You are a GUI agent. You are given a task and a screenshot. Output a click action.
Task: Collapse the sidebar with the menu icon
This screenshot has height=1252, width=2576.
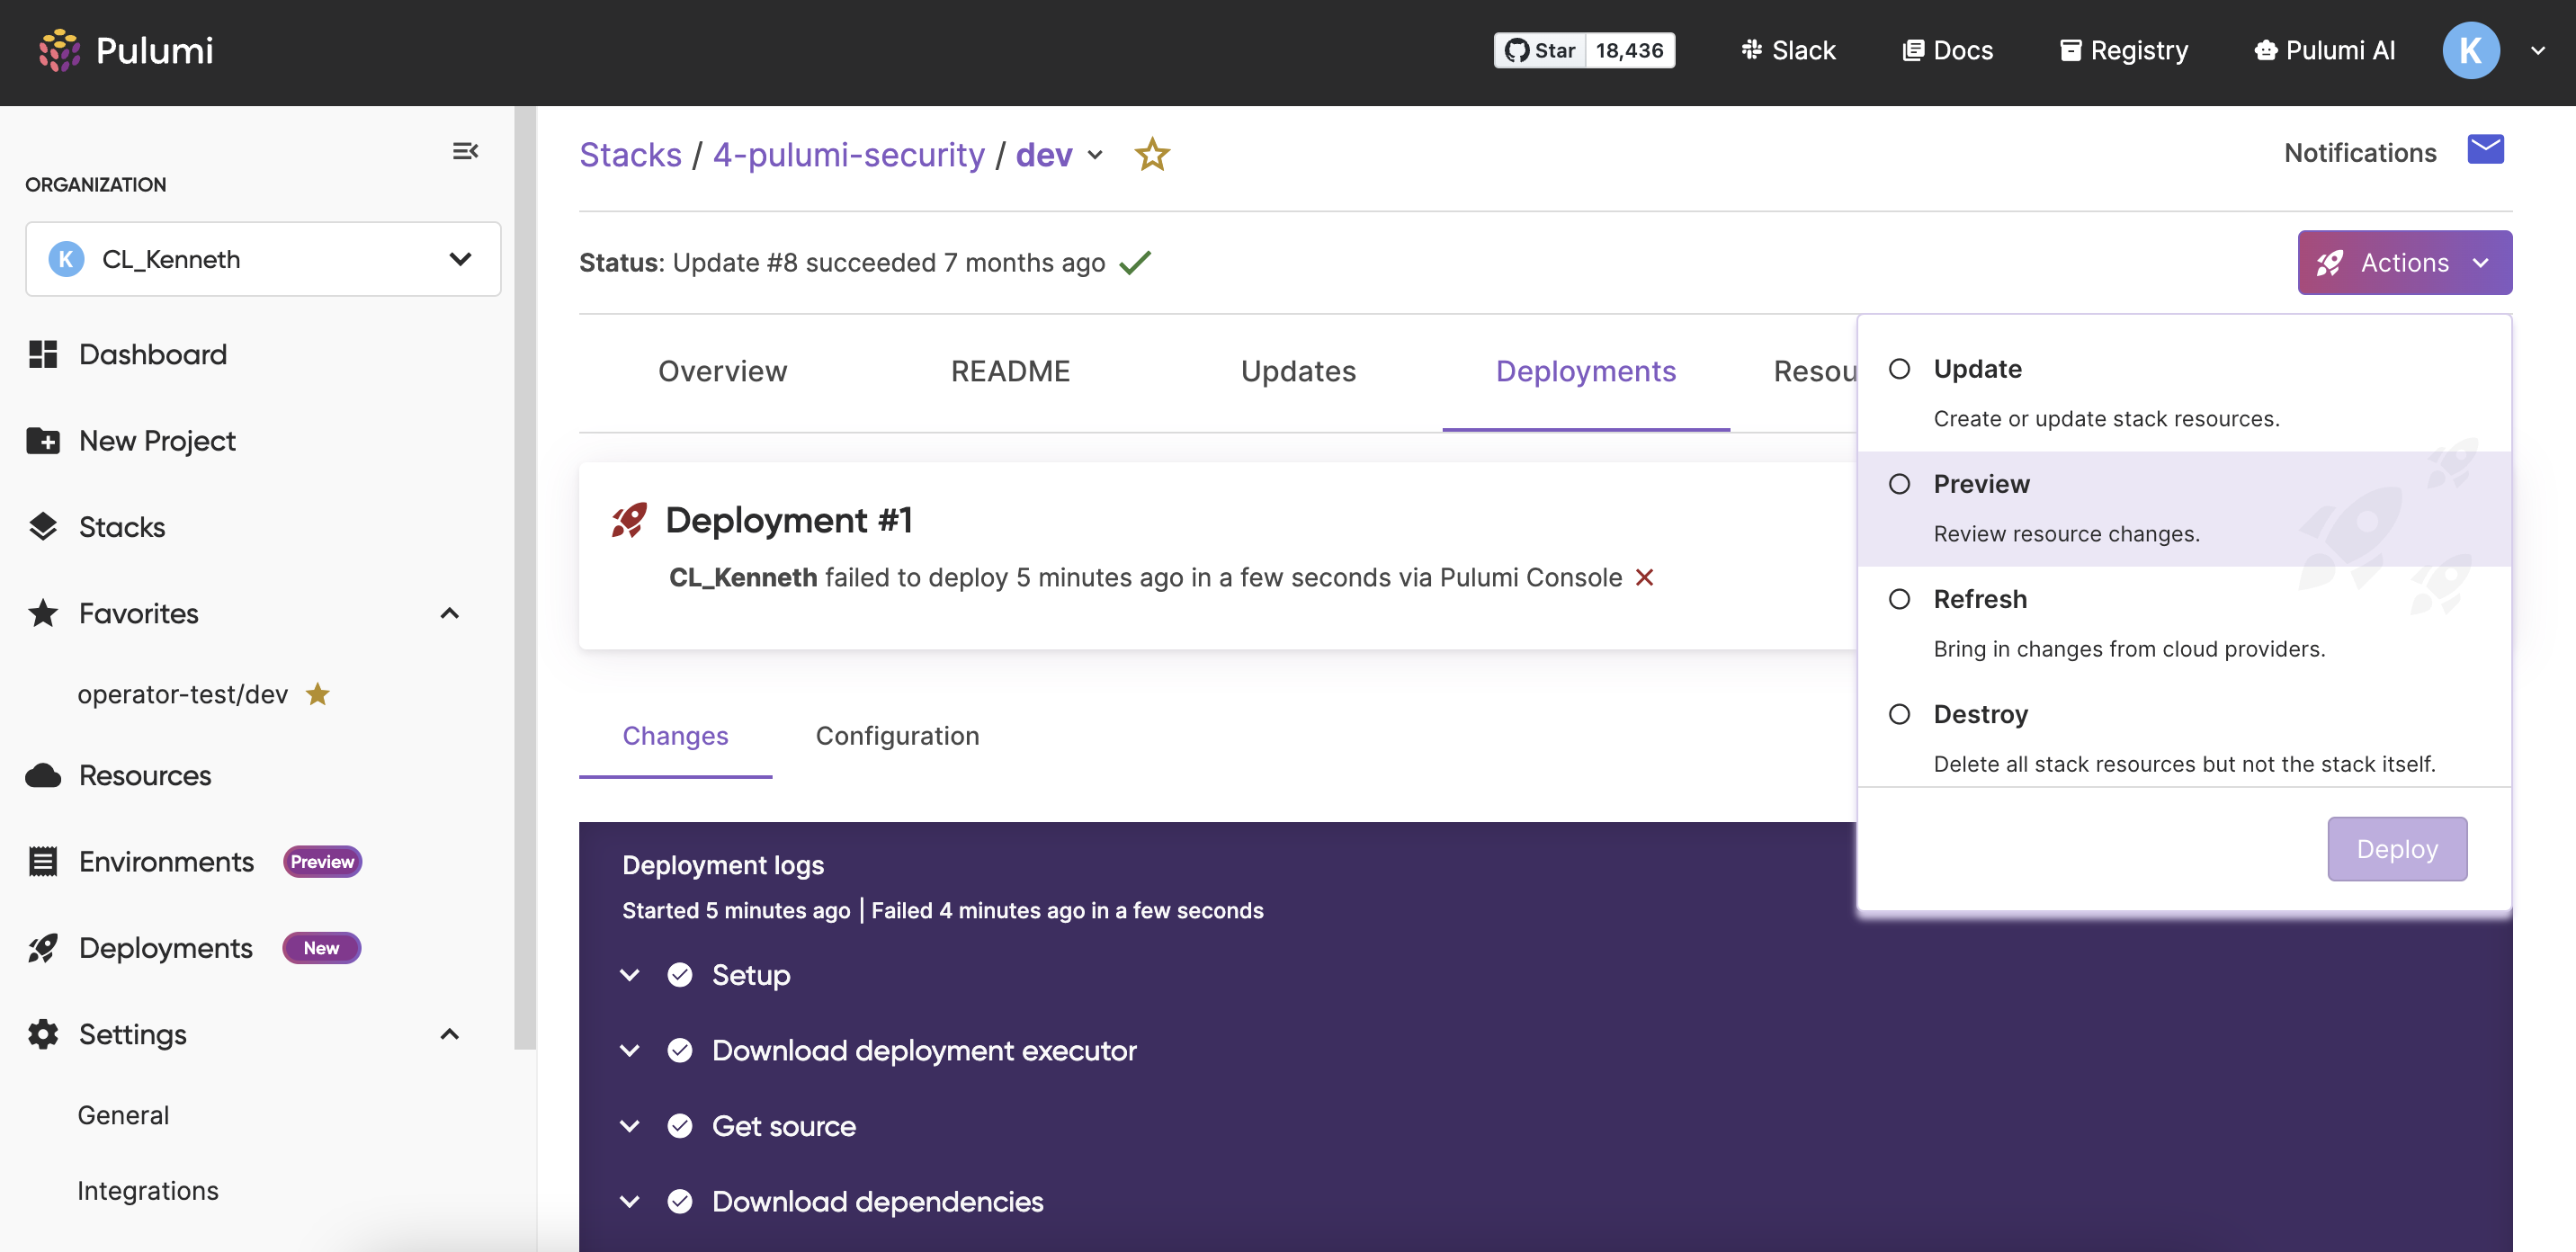465,151
